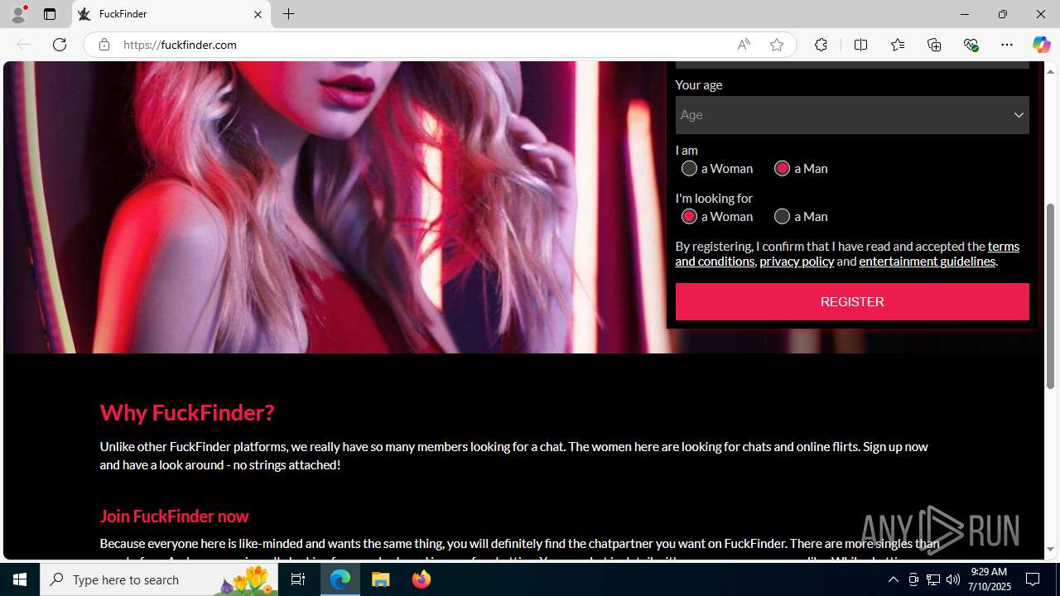Click the 'Why FuckFinder?' heading
Image resolution: width=1060 pixels, height=596 pixels.
pyautogui.click(x=187, y=411)
